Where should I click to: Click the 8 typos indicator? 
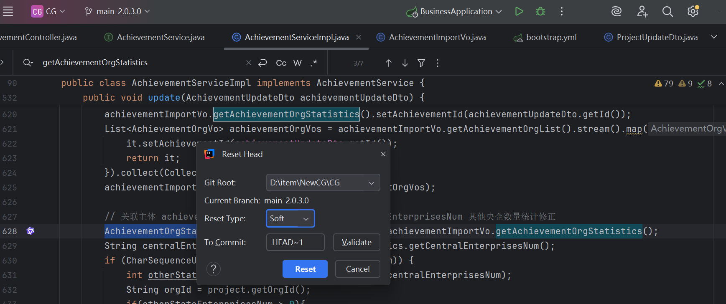point(705,84)
